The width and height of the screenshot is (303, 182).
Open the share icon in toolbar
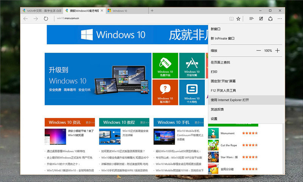coord(270,19)
